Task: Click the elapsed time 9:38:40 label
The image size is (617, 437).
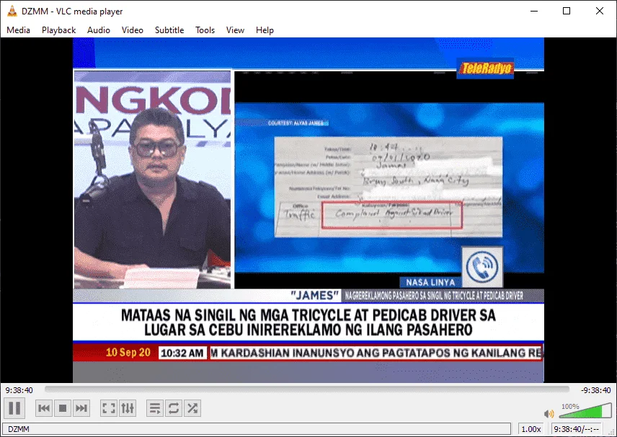Action: [x=19, y=390]
